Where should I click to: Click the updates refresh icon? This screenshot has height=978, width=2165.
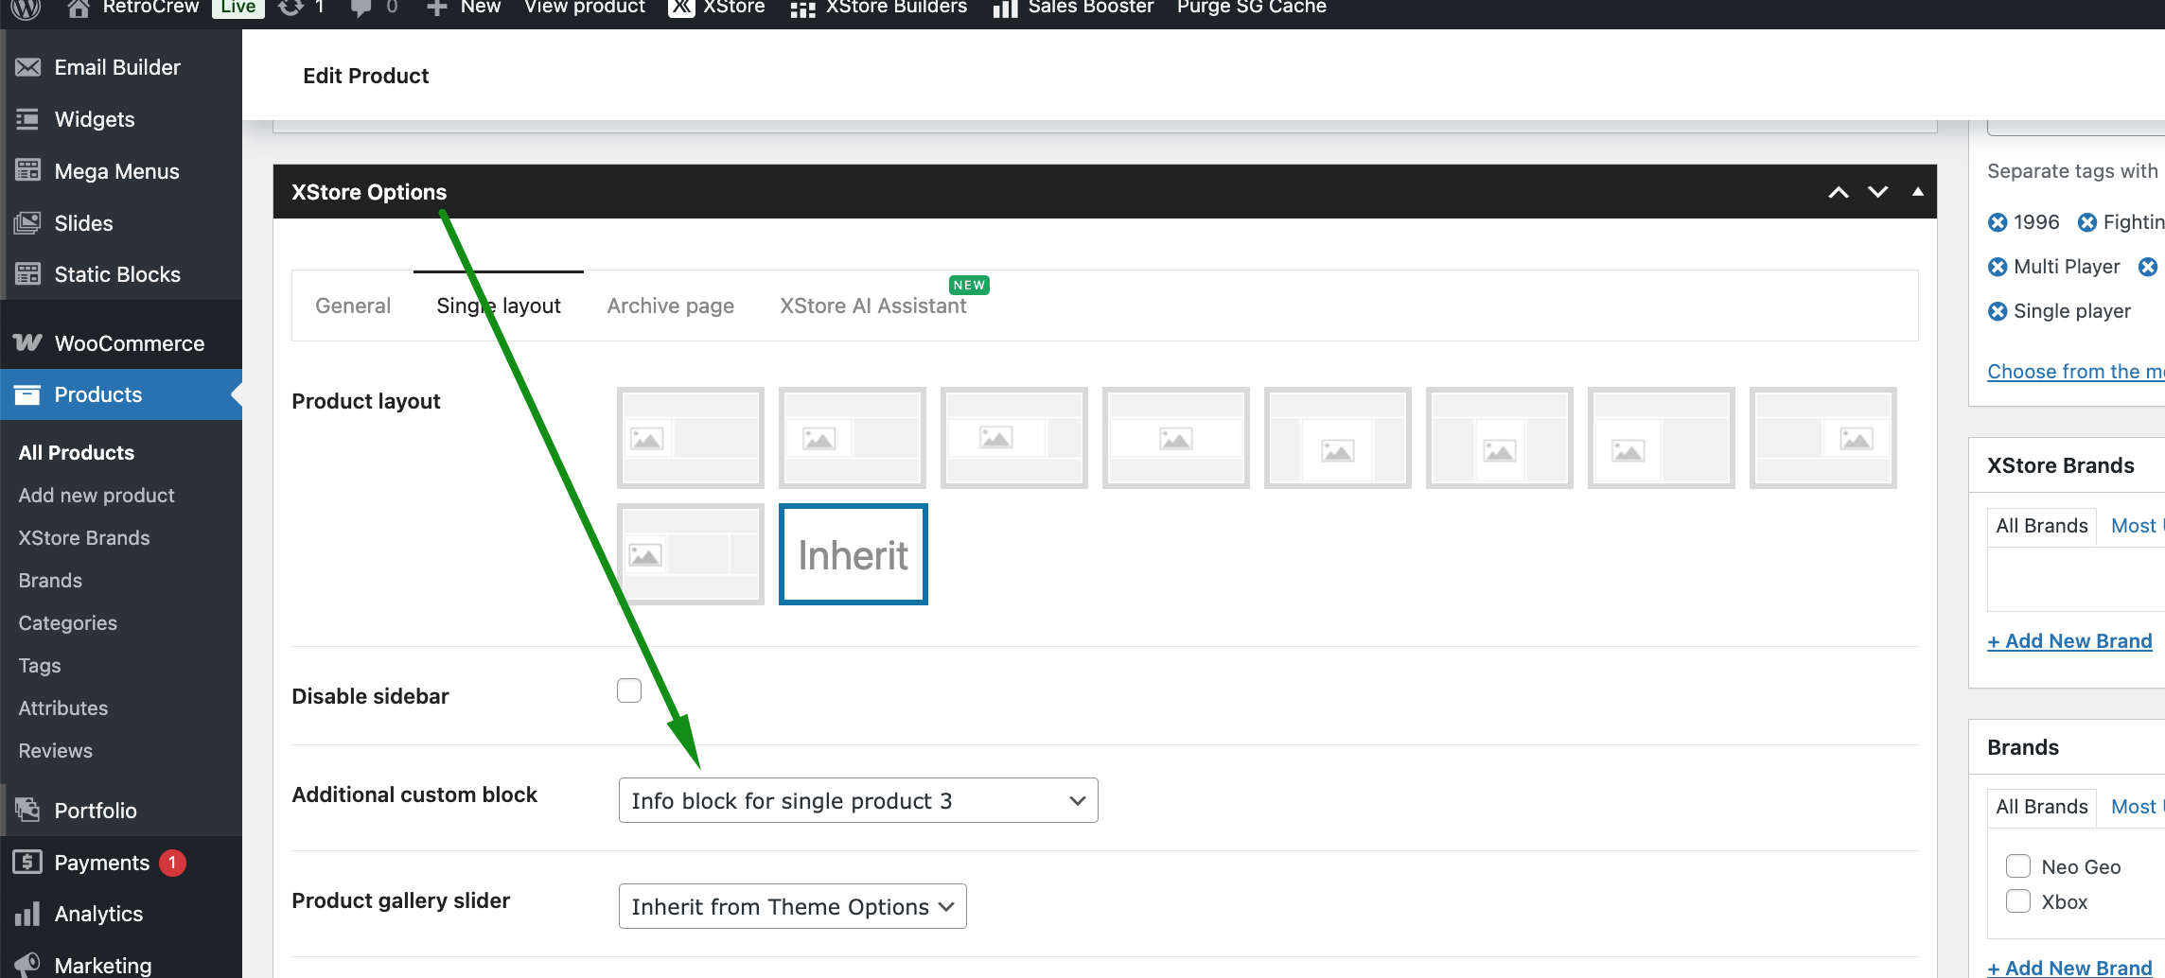pos(290,8)
